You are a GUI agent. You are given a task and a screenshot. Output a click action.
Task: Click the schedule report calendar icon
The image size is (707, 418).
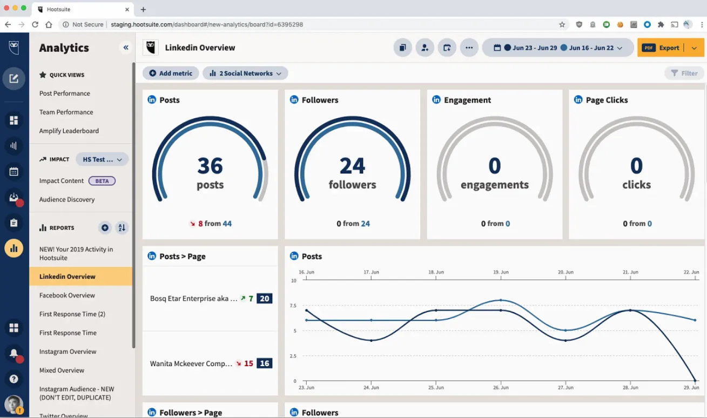[447, 48]
